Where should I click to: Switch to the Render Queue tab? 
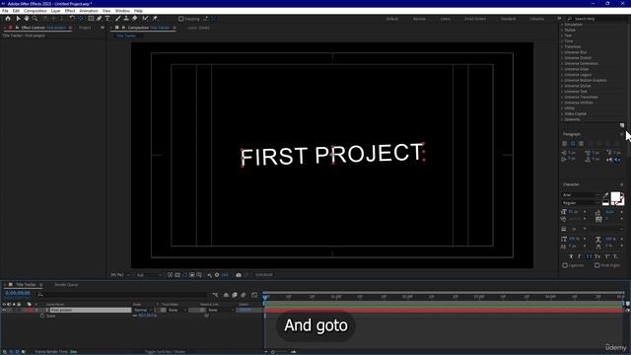[x=66, y=285]
